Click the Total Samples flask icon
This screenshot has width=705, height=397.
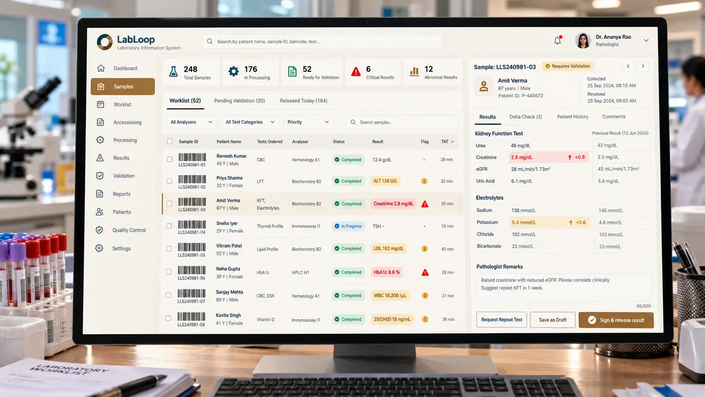point(173,72)
